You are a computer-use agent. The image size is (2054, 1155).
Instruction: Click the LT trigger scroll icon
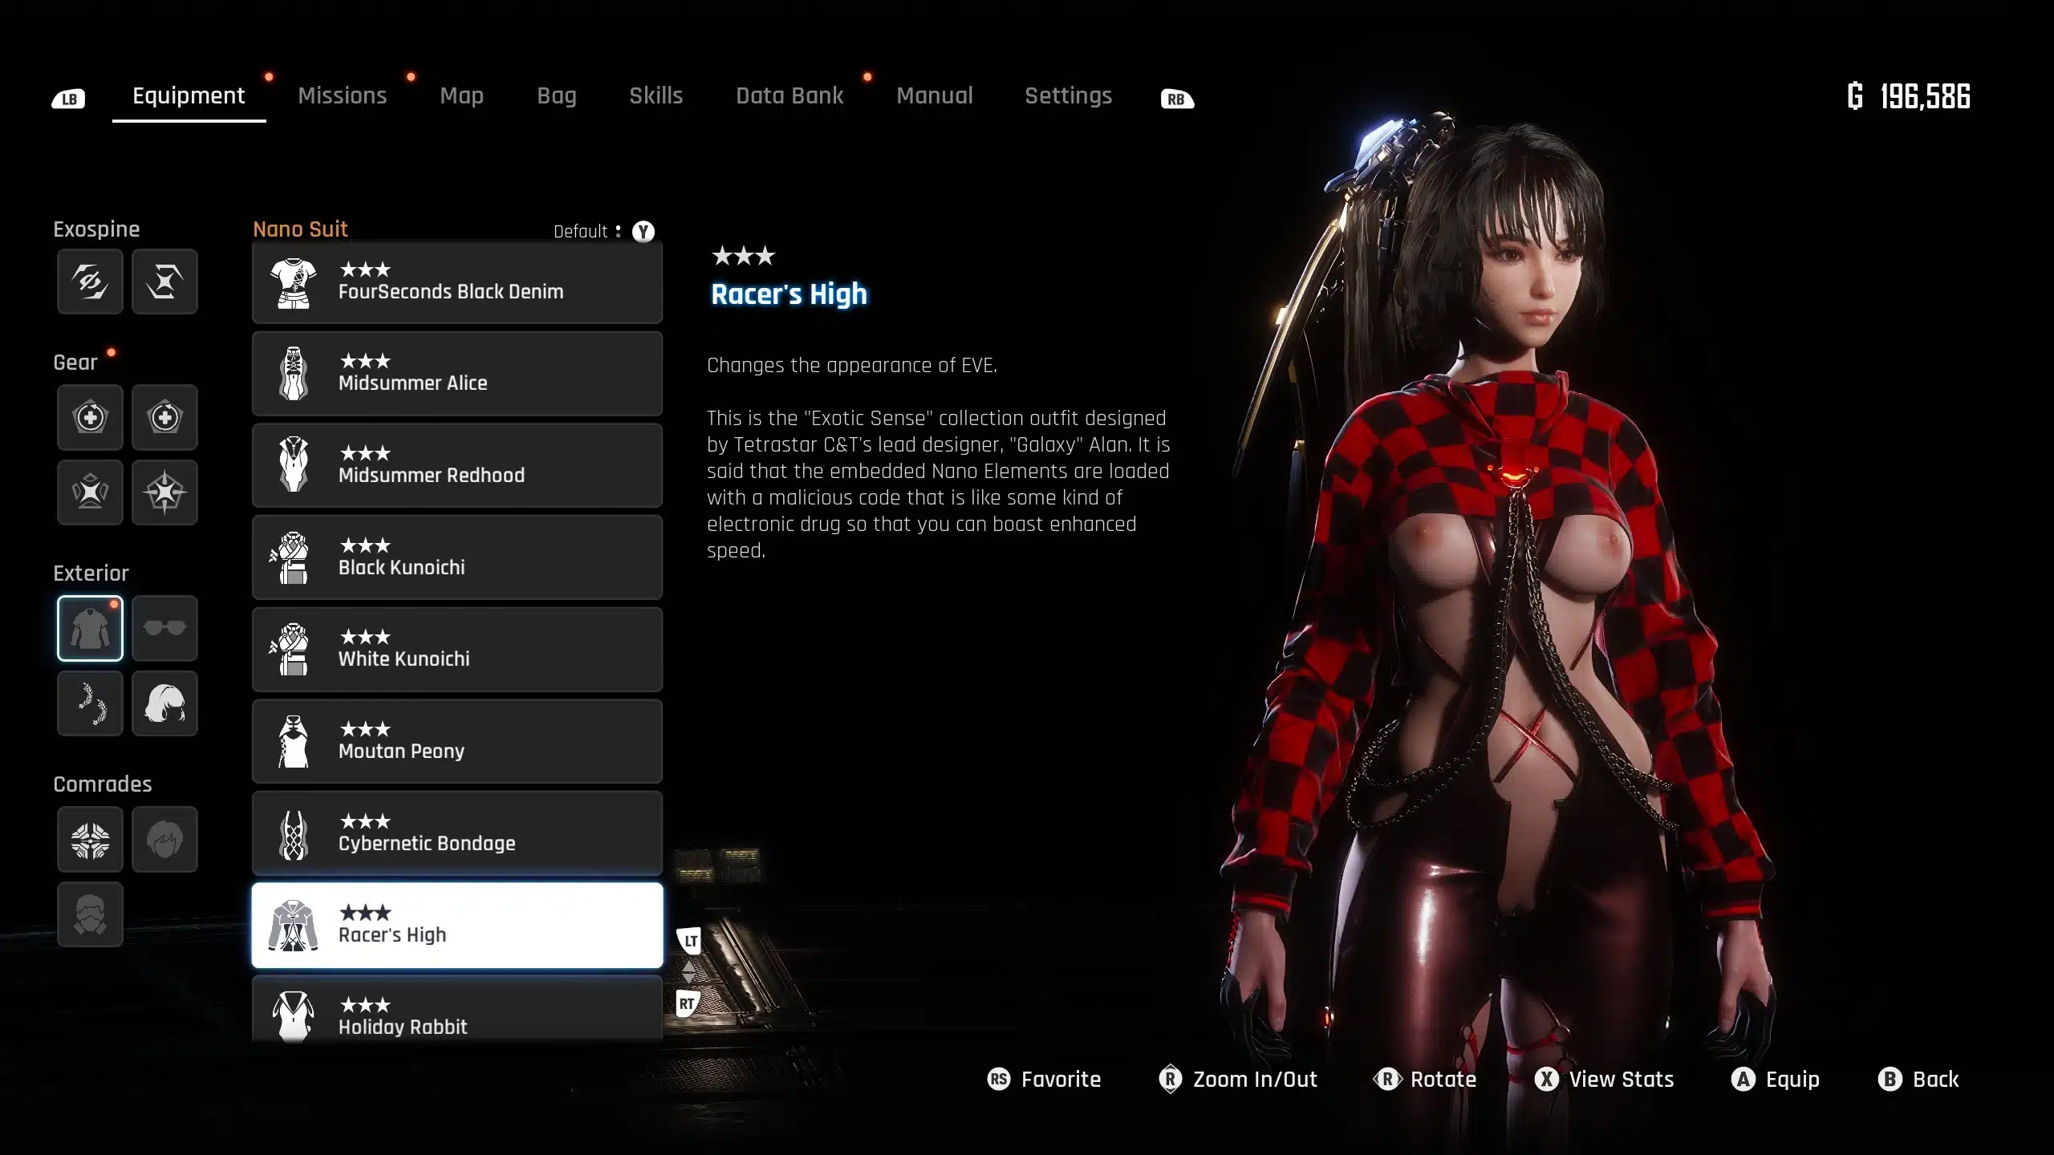[689, 940]
